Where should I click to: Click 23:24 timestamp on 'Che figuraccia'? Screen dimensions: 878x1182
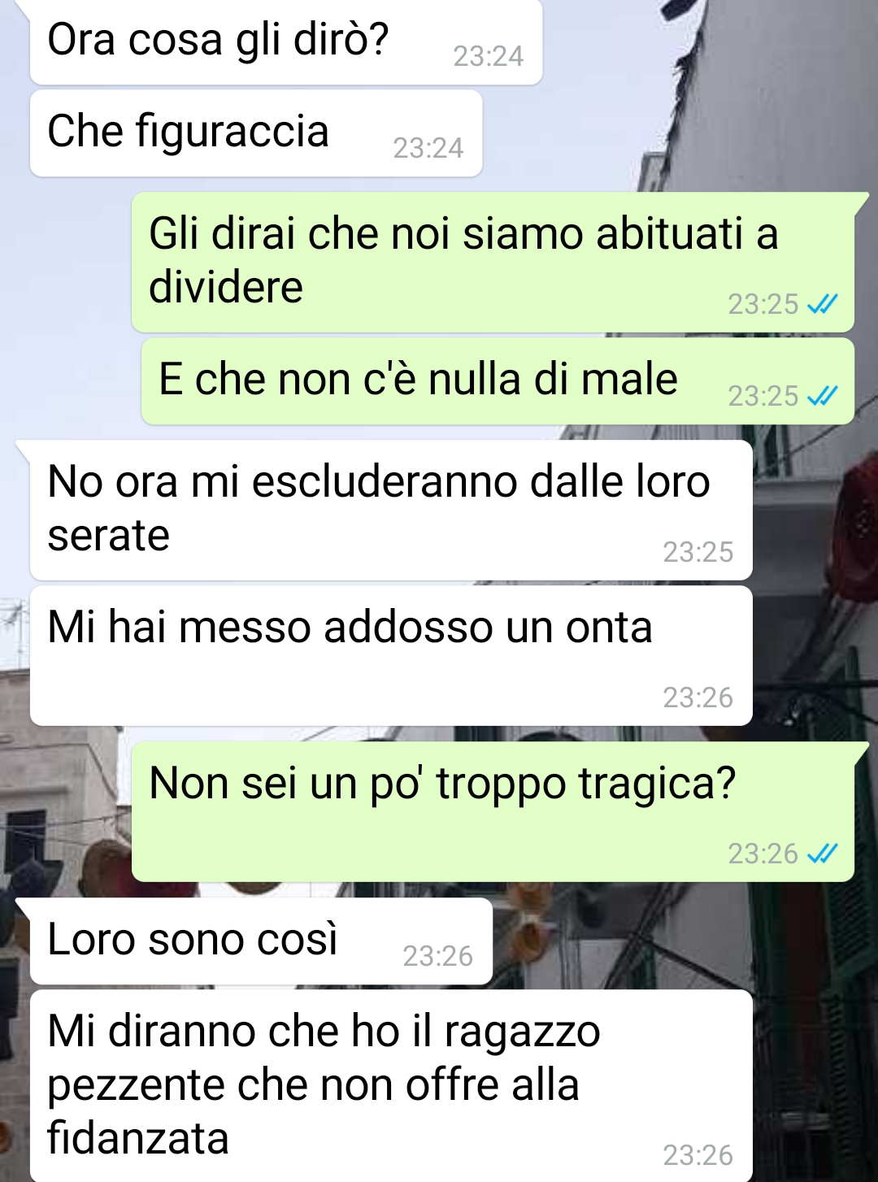coord(428,148)
